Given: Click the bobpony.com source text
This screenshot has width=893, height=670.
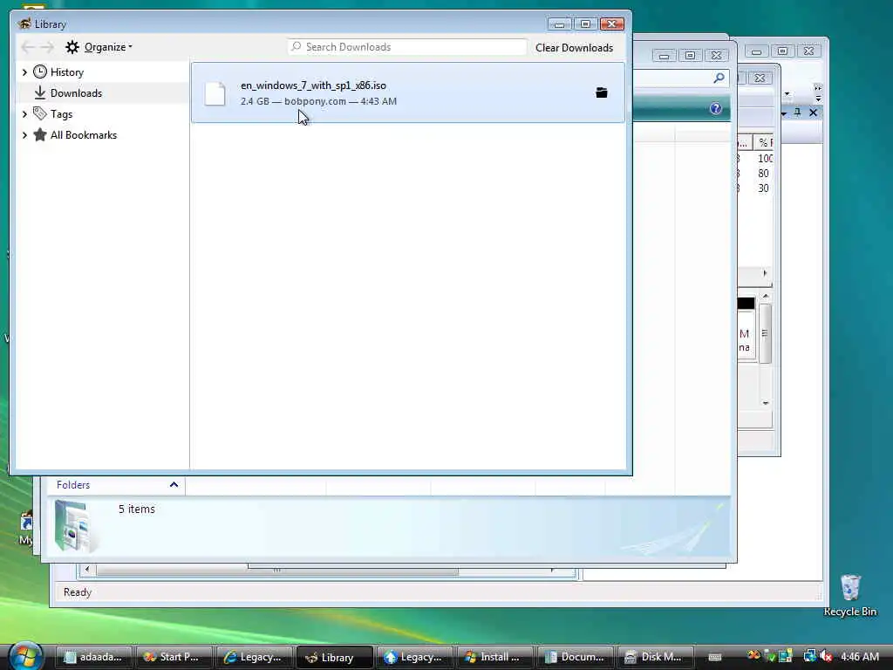Looking at the screenshot, I should tap(315, 101).
